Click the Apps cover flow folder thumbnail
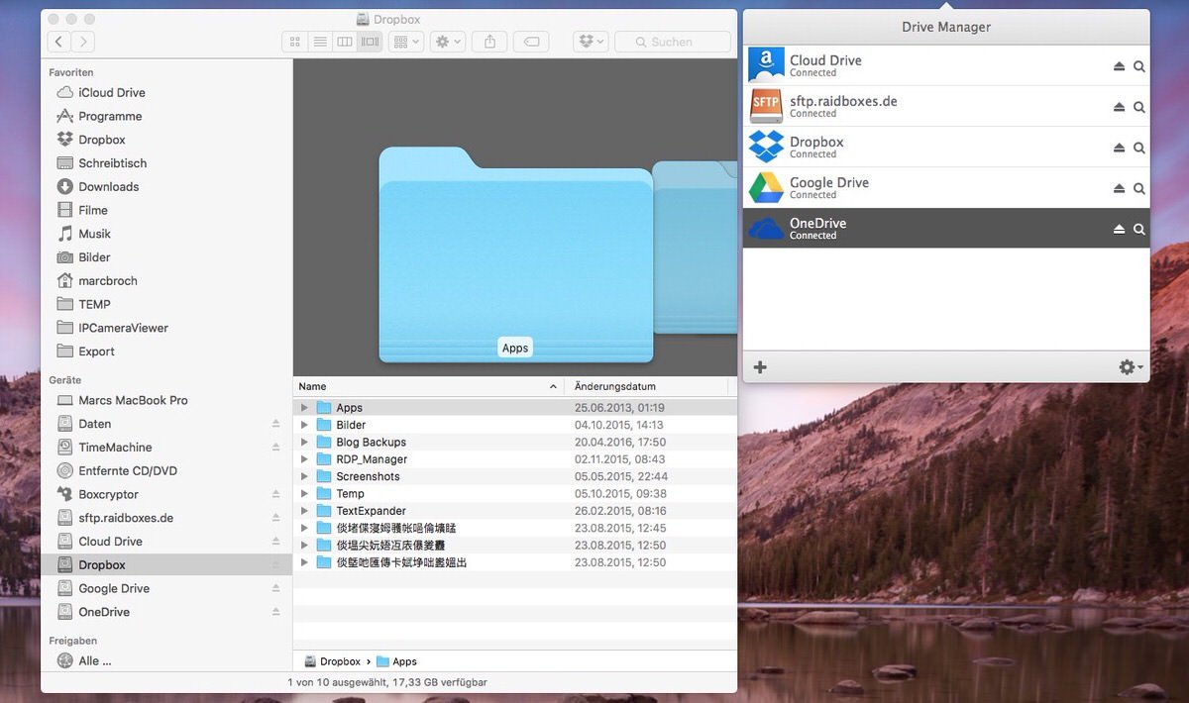The height and width of the screenshot is (703, 1189). pos(515,254)
